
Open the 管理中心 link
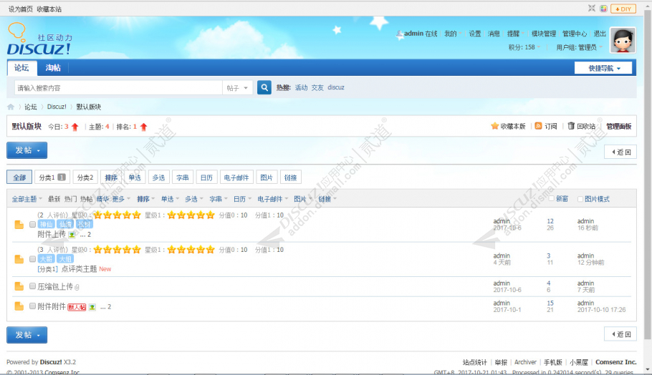point(575,34)
